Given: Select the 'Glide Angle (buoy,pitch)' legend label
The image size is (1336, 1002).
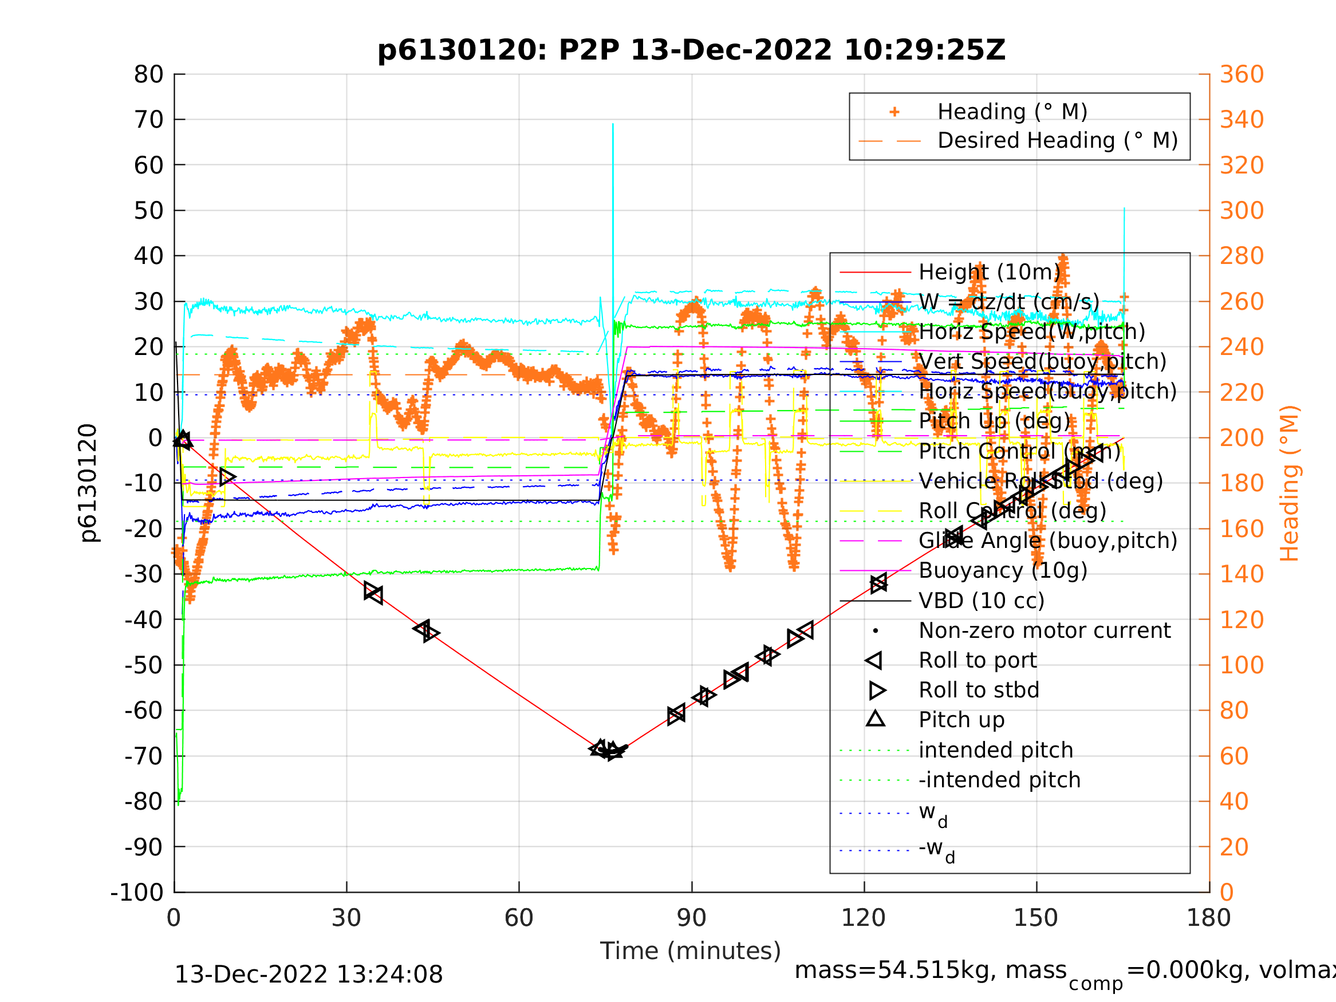Looking at the screenshot, I should coord(1048,541).
